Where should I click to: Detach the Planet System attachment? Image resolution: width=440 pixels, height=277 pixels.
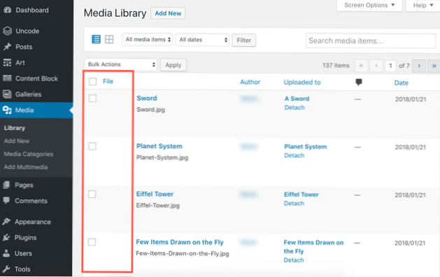tap(294, 155)
